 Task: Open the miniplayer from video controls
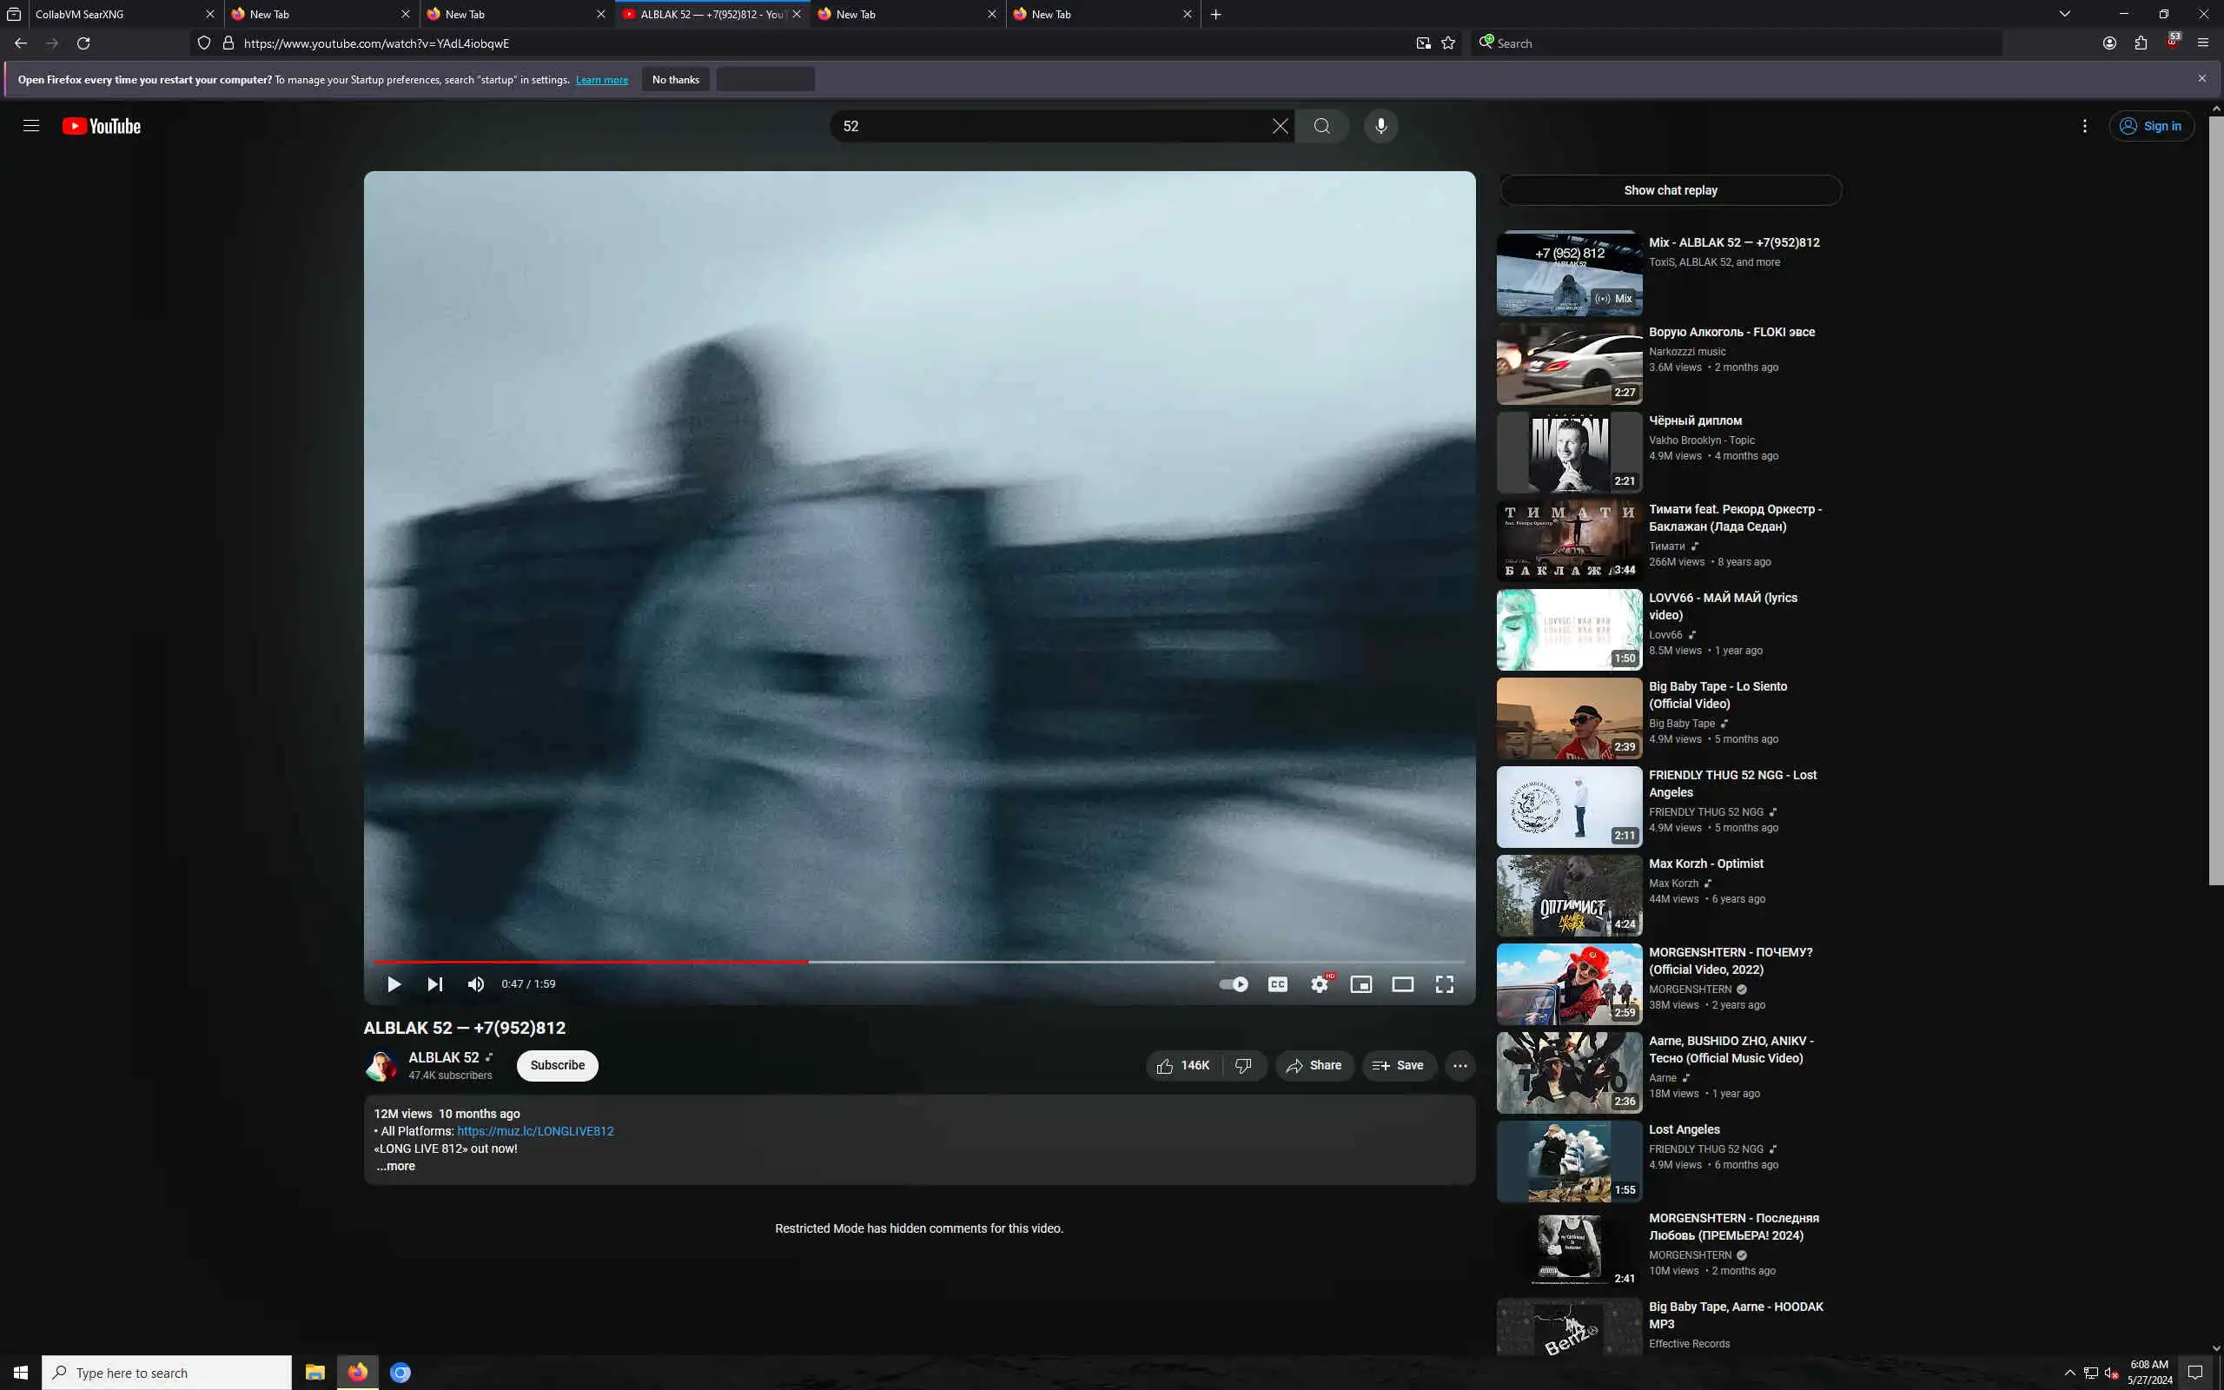pos(1360,983)
